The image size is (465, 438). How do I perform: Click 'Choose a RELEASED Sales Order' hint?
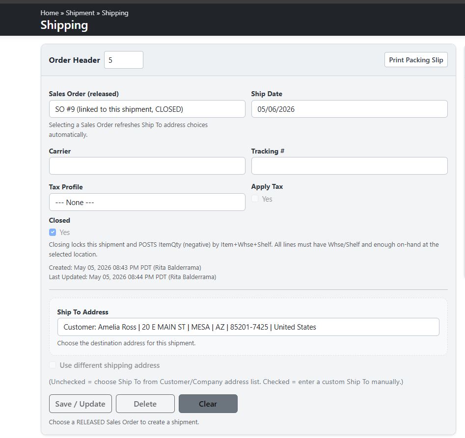[124, 422]
